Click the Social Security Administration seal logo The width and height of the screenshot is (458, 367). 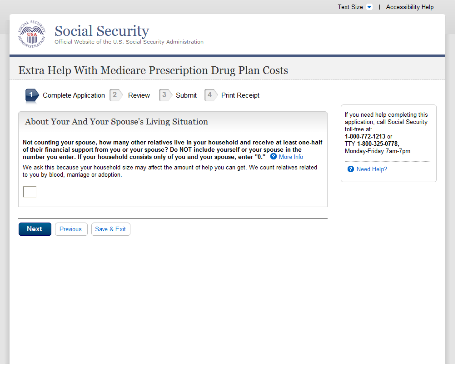click(32, 35)
